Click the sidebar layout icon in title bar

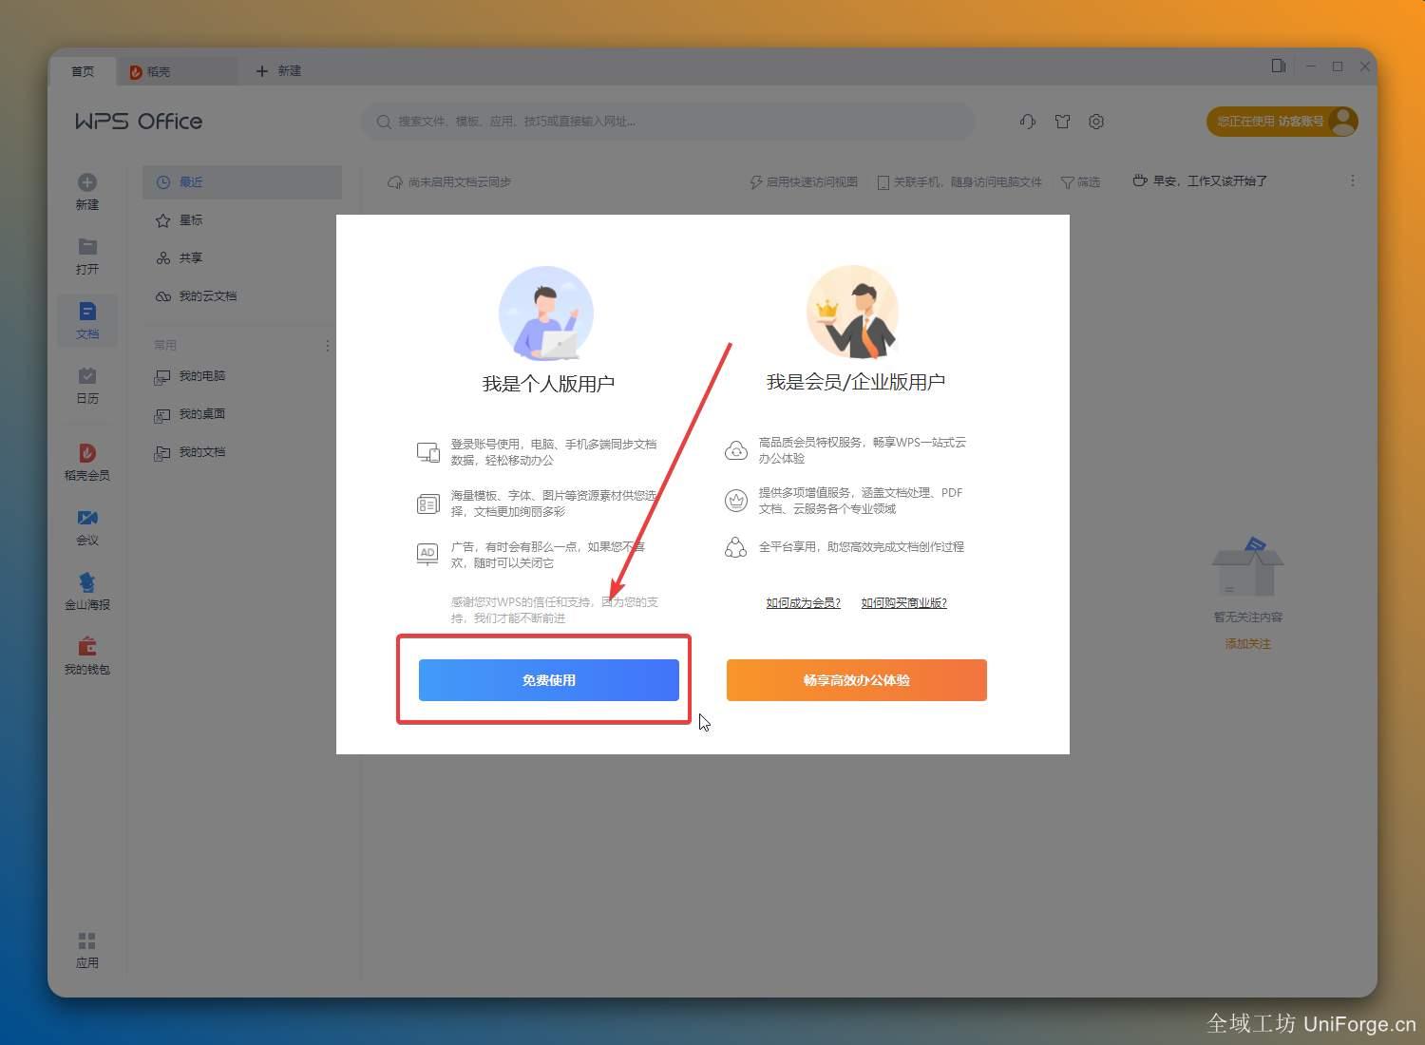1279,66
